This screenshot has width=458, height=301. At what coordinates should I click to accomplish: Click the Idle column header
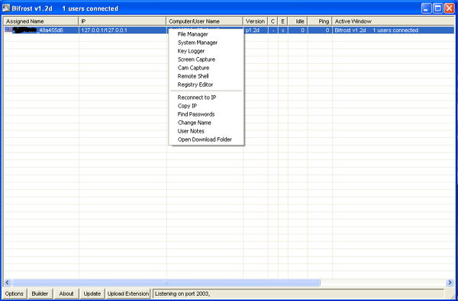(298, 21)
